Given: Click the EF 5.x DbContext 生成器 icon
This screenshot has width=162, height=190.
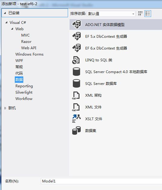Looking at the screenshot, I should [76, 36].
